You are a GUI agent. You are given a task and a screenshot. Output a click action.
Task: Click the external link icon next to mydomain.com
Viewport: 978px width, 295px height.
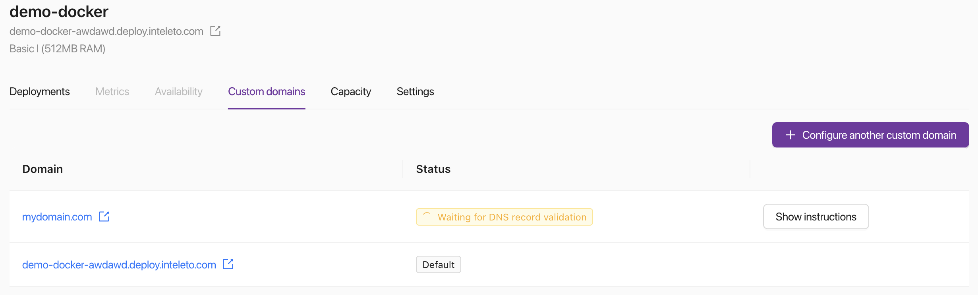[104, 216]
